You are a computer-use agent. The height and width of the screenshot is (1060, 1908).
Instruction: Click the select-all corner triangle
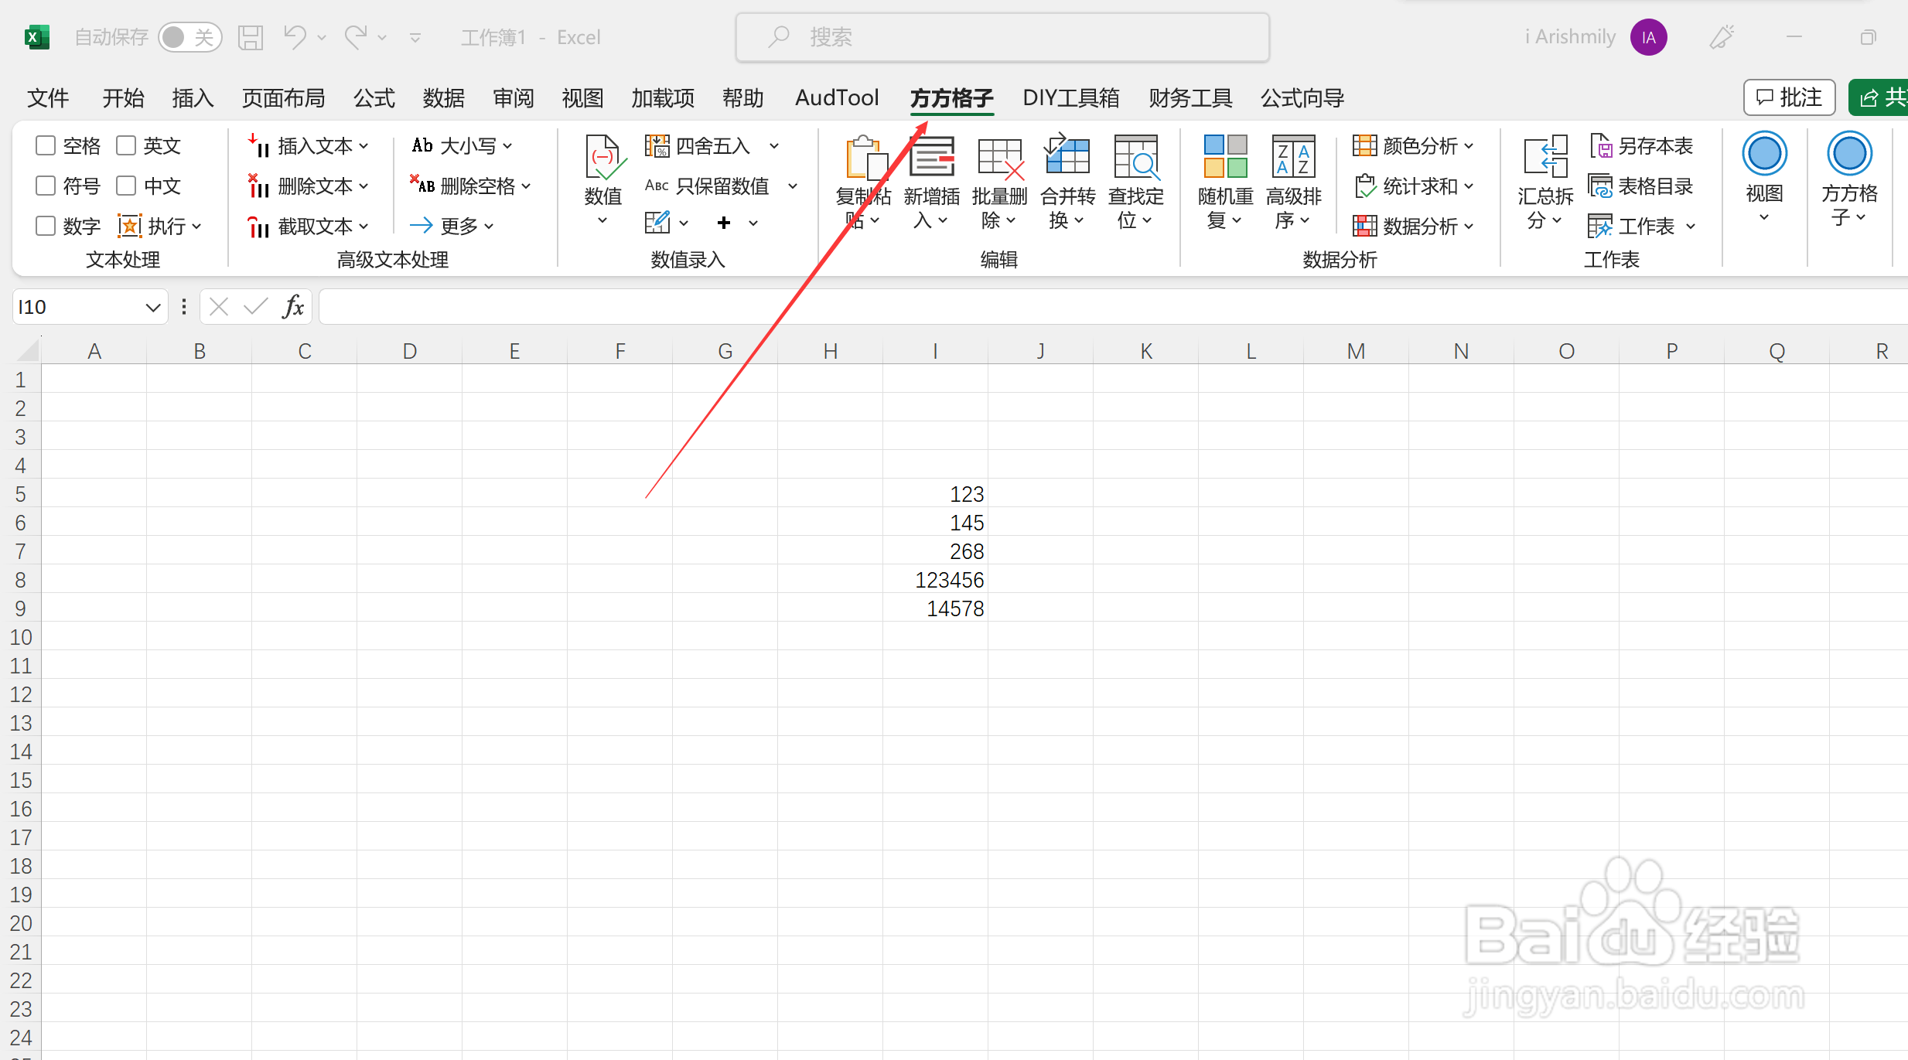(28, 351)
